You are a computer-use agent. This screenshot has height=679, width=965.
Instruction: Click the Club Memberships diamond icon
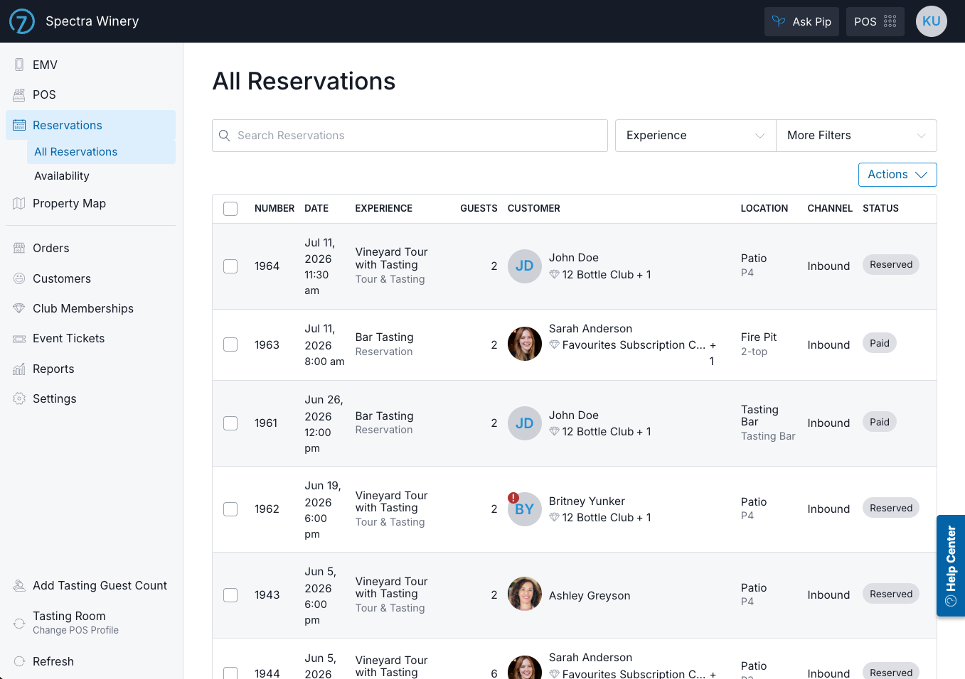[x=19, y=308]
